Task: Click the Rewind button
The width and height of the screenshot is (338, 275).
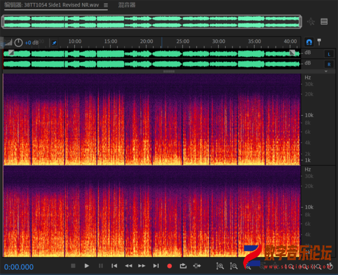Action: [128, 266]
